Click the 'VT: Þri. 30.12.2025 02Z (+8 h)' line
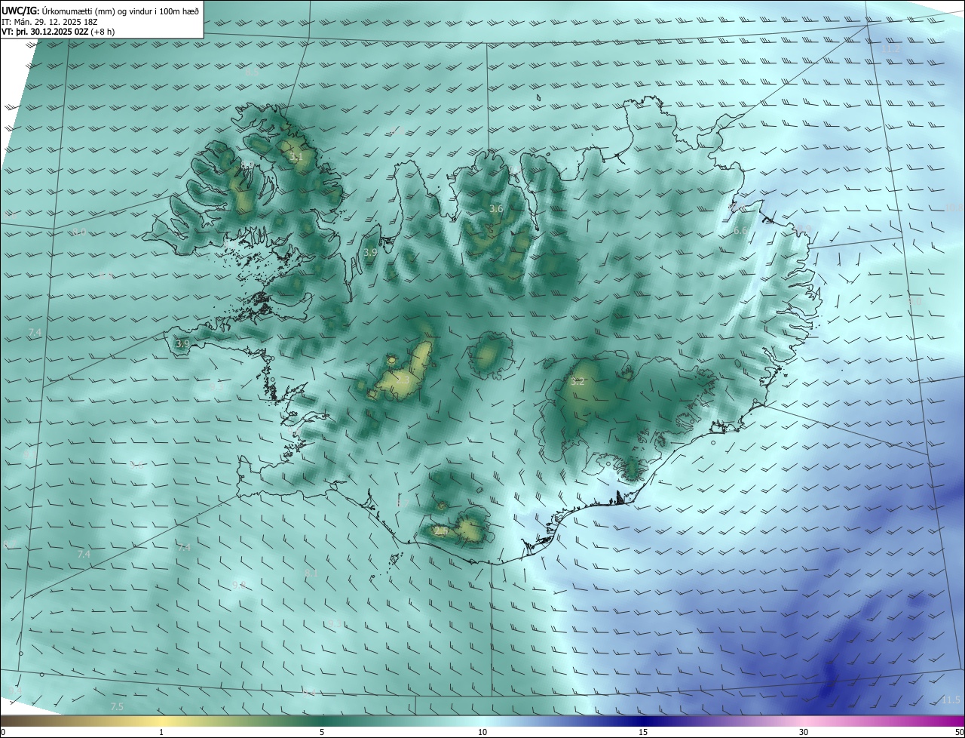 pyautogui.click(x=58, y=32)
